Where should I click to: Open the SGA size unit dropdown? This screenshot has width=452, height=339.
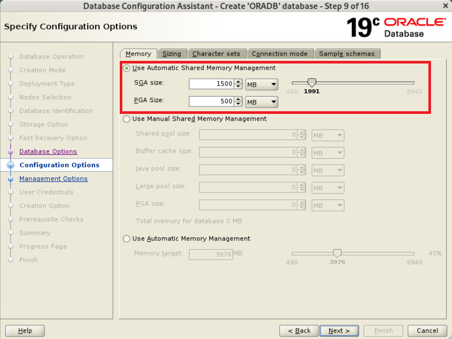pos(262,84)
